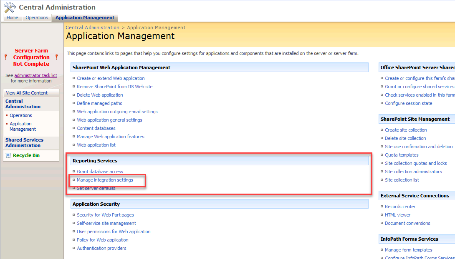Screen dimensions: 455x259
Task: Click Set server defaults link
Action: 96,188
